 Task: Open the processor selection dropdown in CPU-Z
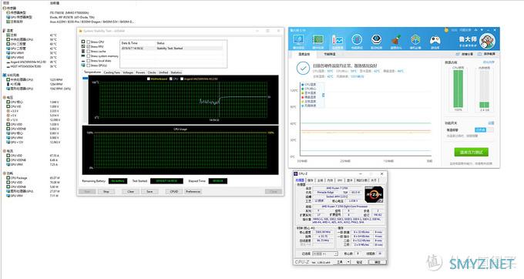coord(325,254)
